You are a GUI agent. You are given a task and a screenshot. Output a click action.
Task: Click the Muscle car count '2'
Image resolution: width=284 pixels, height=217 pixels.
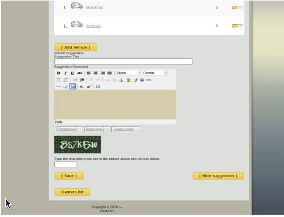pyautogui.click(x=216, y=8)
